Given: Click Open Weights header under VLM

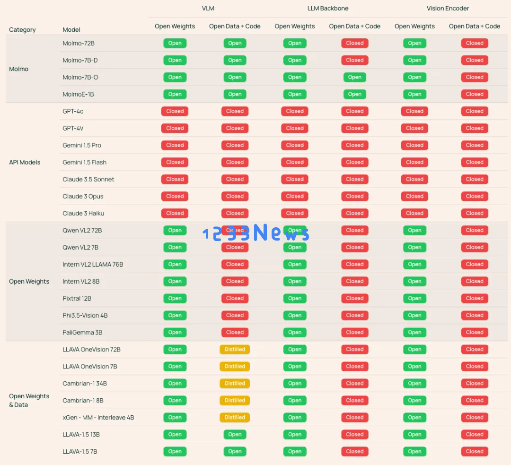Looking at the screenshot, I should 175,26.
